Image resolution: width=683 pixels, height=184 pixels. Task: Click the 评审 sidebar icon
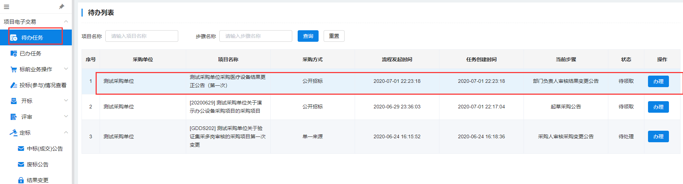(14, 117)
